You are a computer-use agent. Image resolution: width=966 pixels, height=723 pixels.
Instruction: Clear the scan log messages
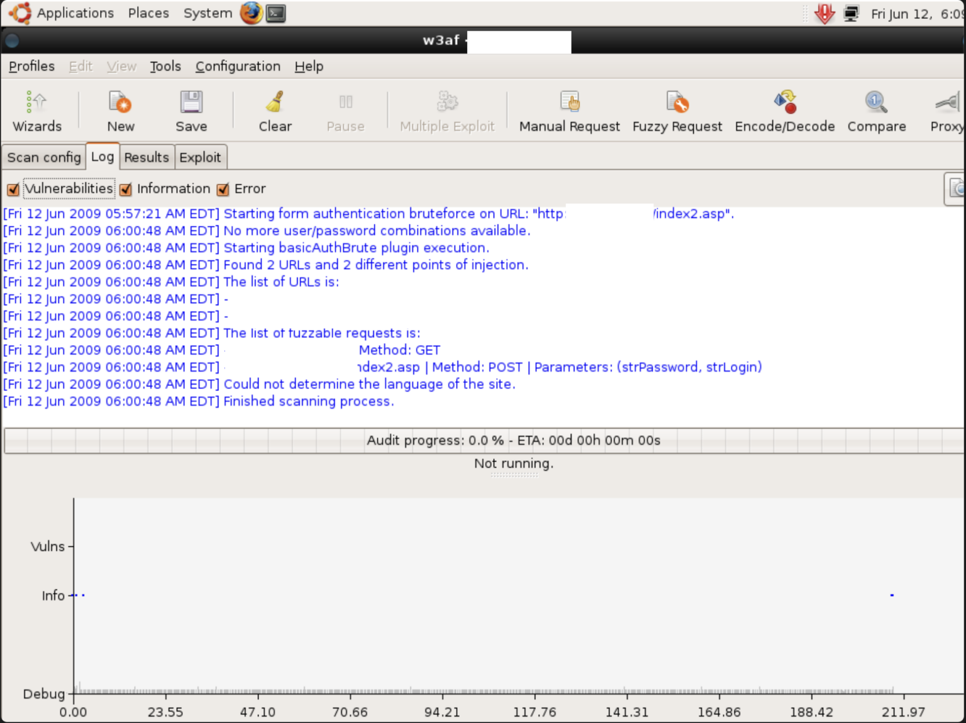coord(275,110)
